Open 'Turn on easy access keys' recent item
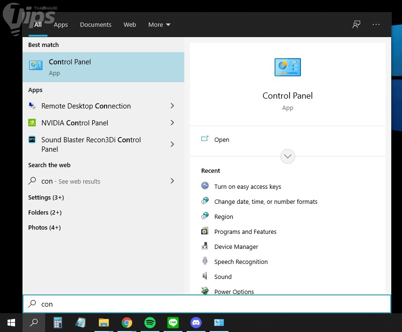402x332 pixels. click(248, 186)
